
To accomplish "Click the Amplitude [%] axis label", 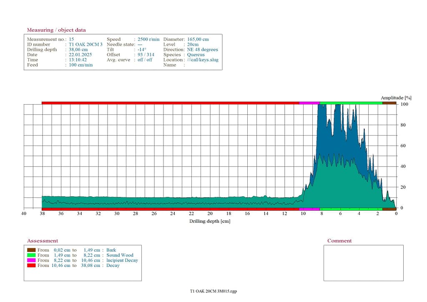I will tap(393, 98).
